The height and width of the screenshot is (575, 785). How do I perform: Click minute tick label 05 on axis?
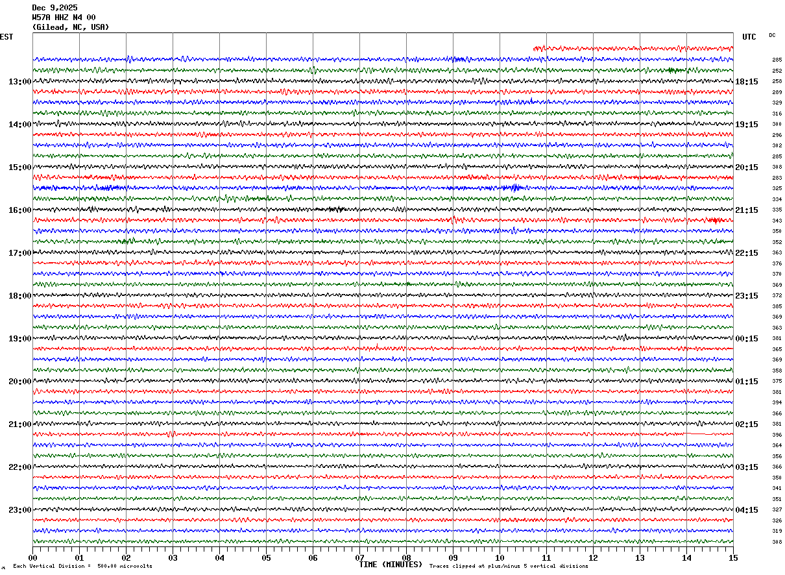[x=266, y=557]
